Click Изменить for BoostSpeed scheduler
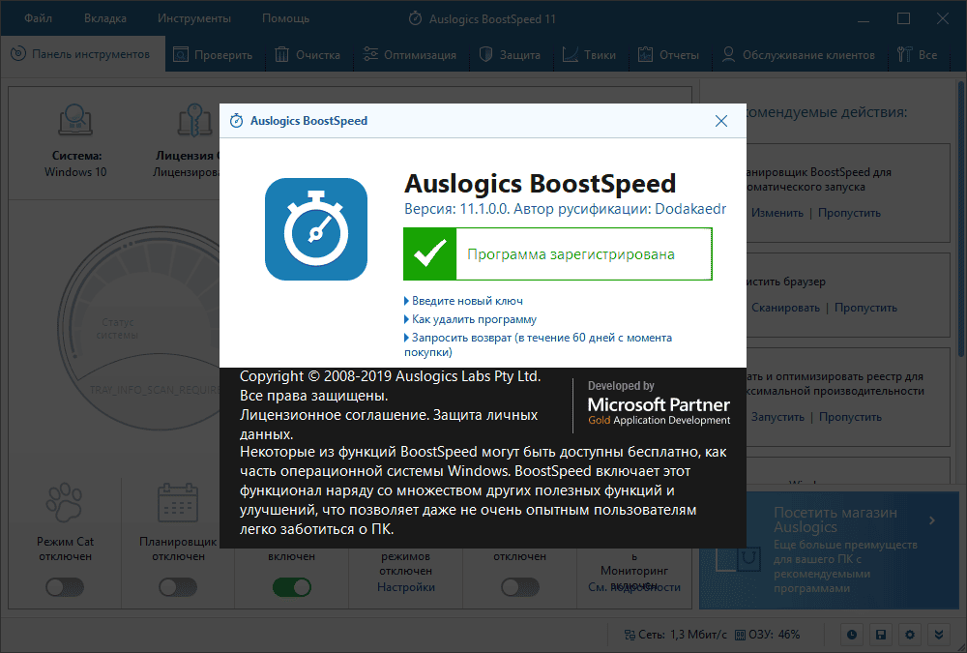Image resolution: width=967 pixels, height=653 pixels. pos(777,213)
